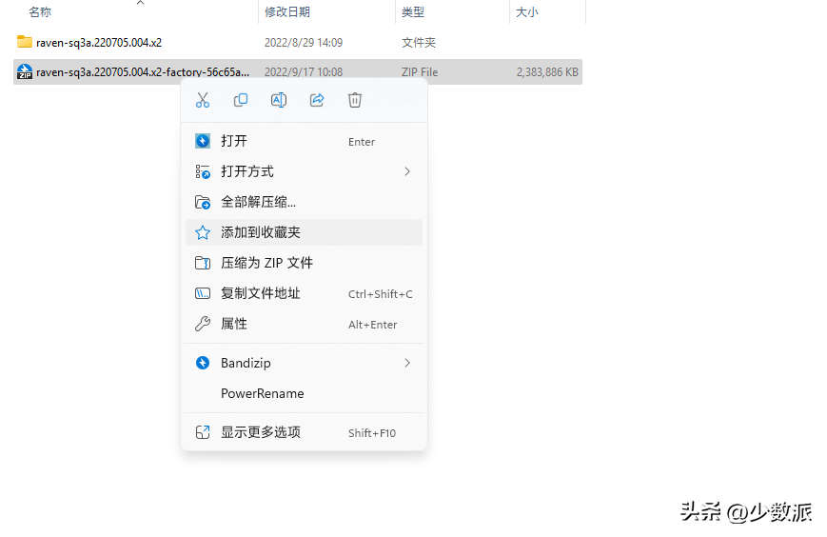Viewport: 827px width, 537px height.
Task: Click the Delete trash icon
Action: [355, 100]
